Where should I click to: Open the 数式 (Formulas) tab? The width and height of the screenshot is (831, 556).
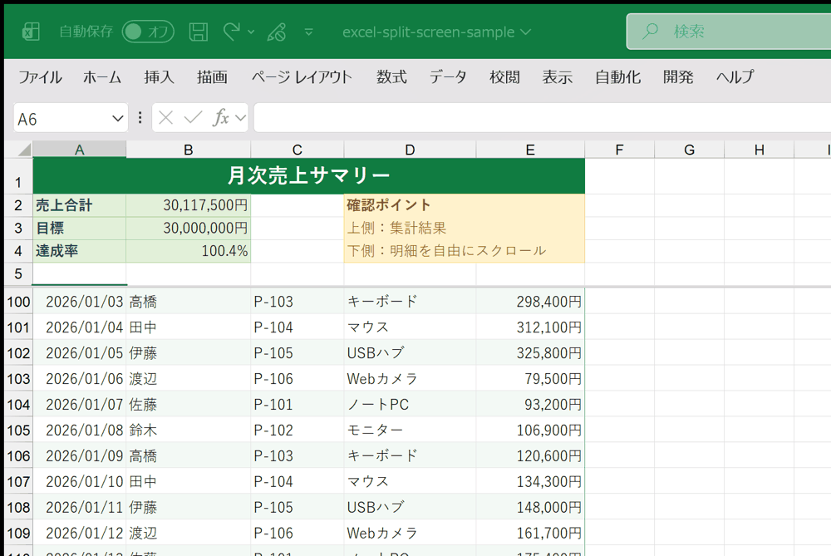(391, 77)
